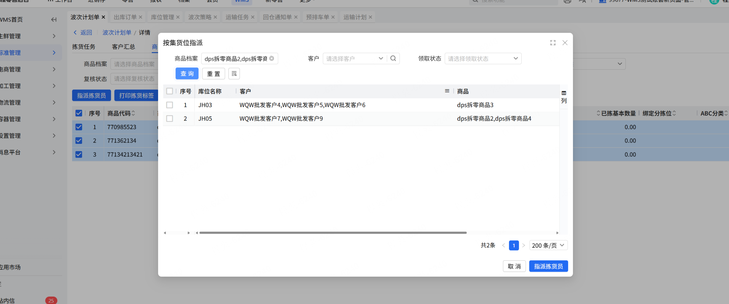The image size is (729, 304).
Task: Switch to the 出库订单 tab
Action: [x=125, y=17]
